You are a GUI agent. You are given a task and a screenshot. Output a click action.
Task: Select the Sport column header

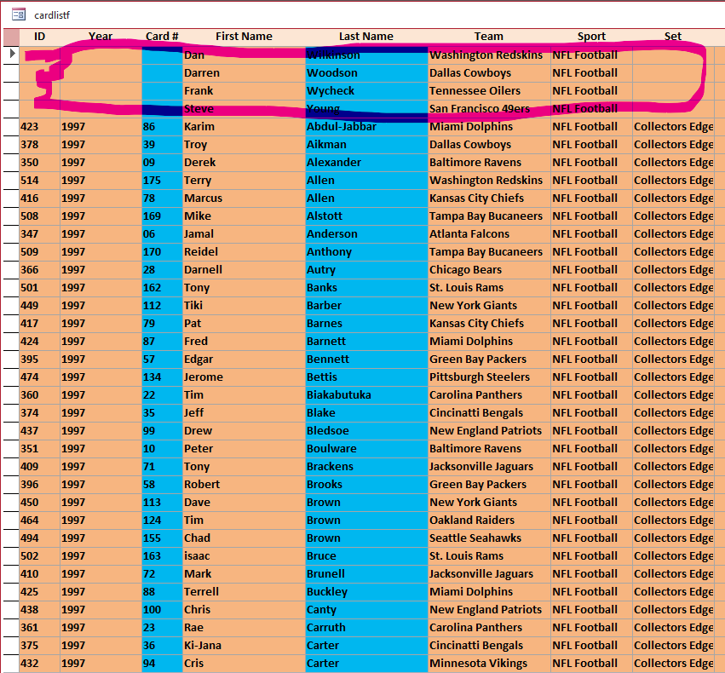[591, 37]
